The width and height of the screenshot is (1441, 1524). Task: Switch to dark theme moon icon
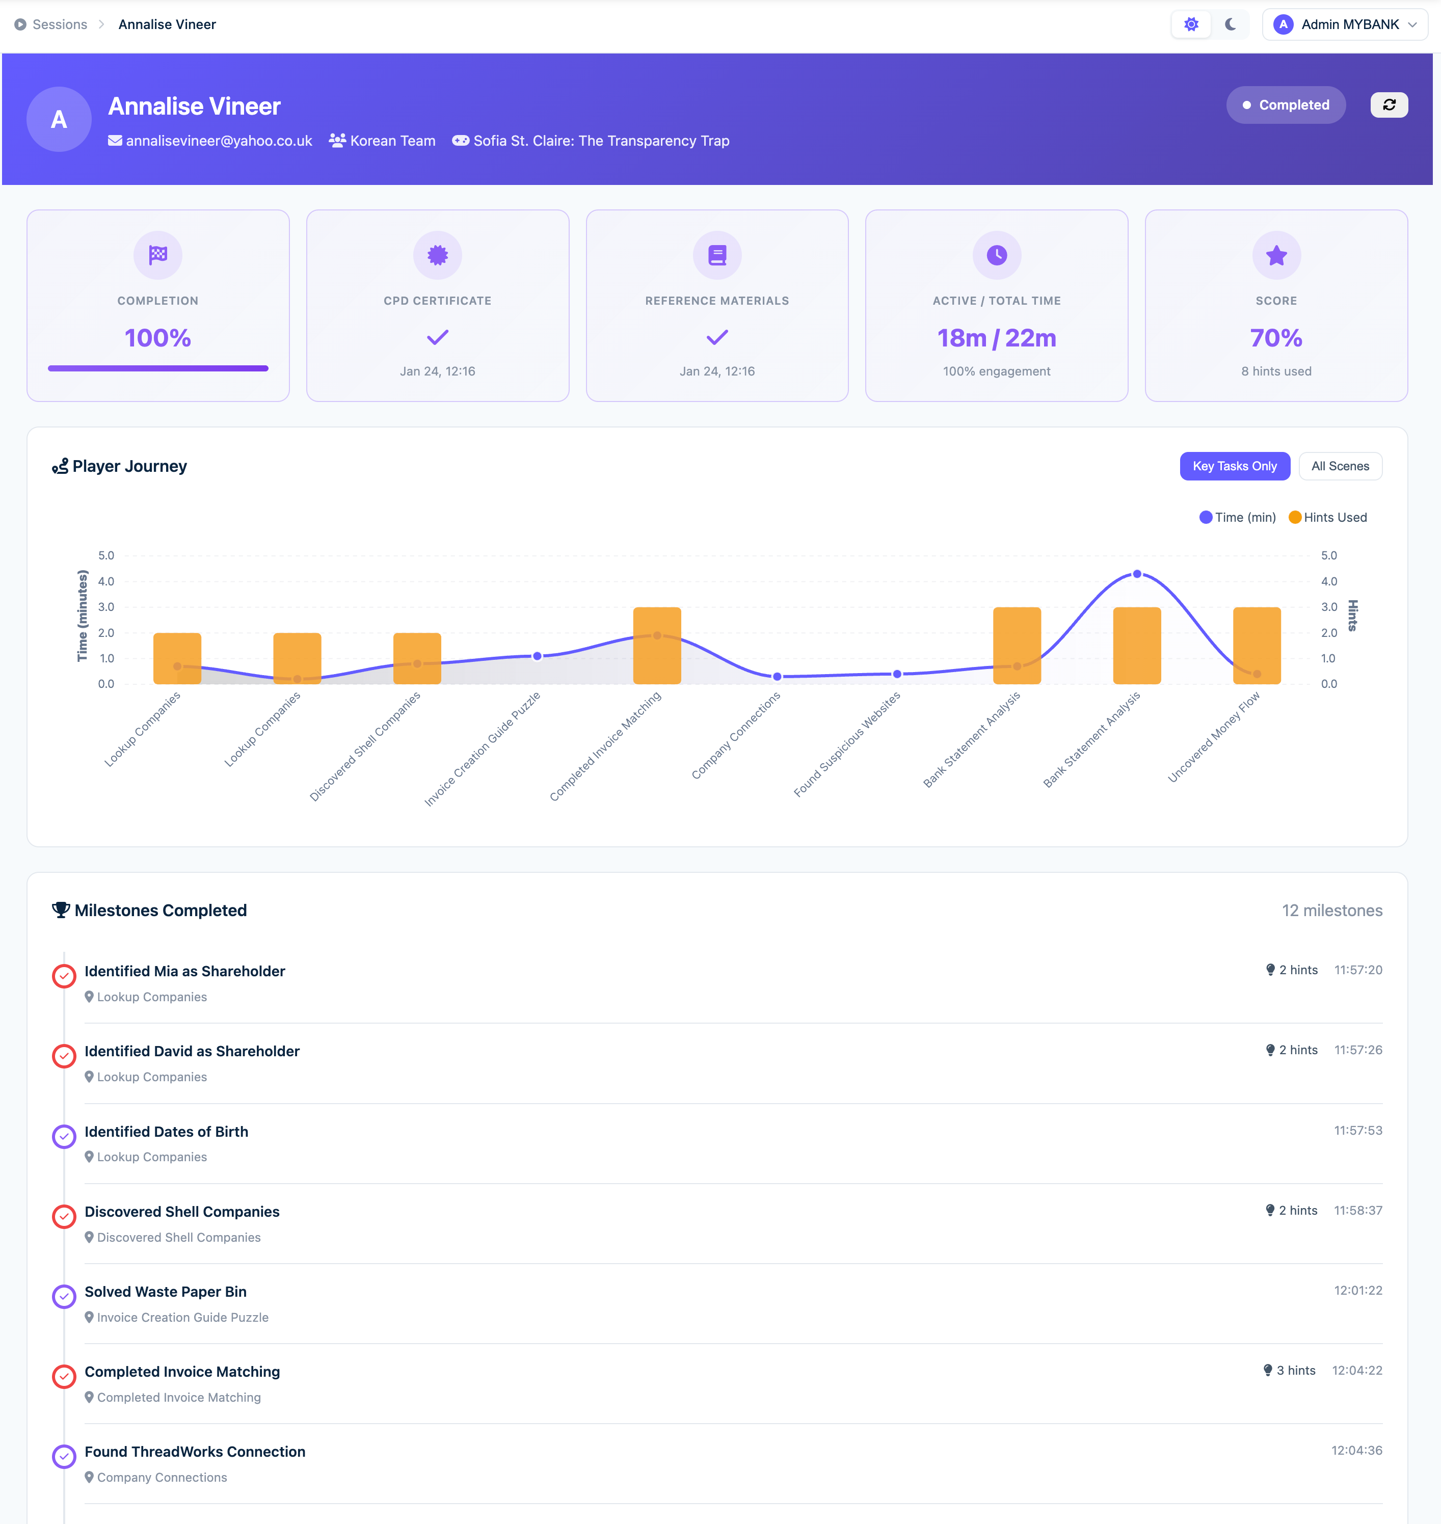tap(1231, 24)
